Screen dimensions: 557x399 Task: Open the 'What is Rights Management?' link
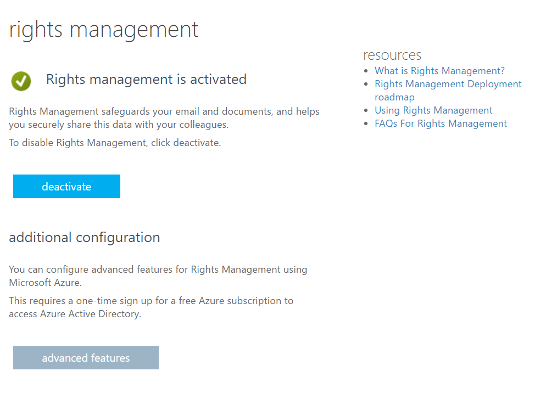pos(439,71)
